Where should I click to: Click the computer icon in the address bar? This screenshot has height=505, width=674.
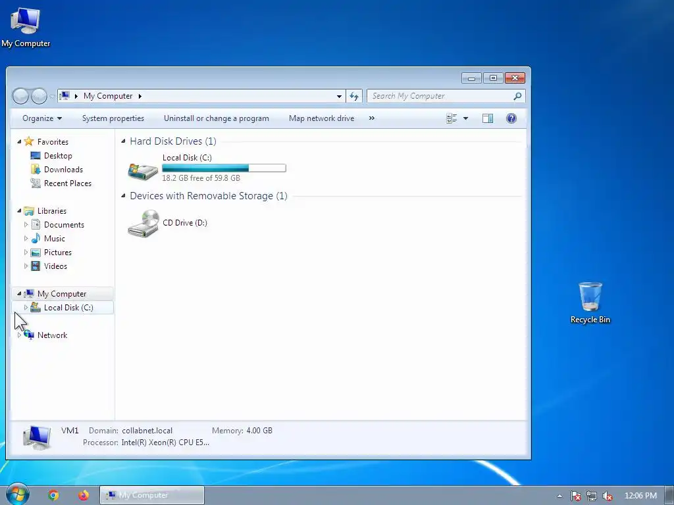tap(65, 96)
